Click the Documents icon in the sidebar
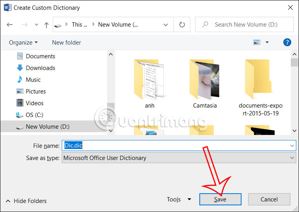299x212 pixels. tap(20, 56)
